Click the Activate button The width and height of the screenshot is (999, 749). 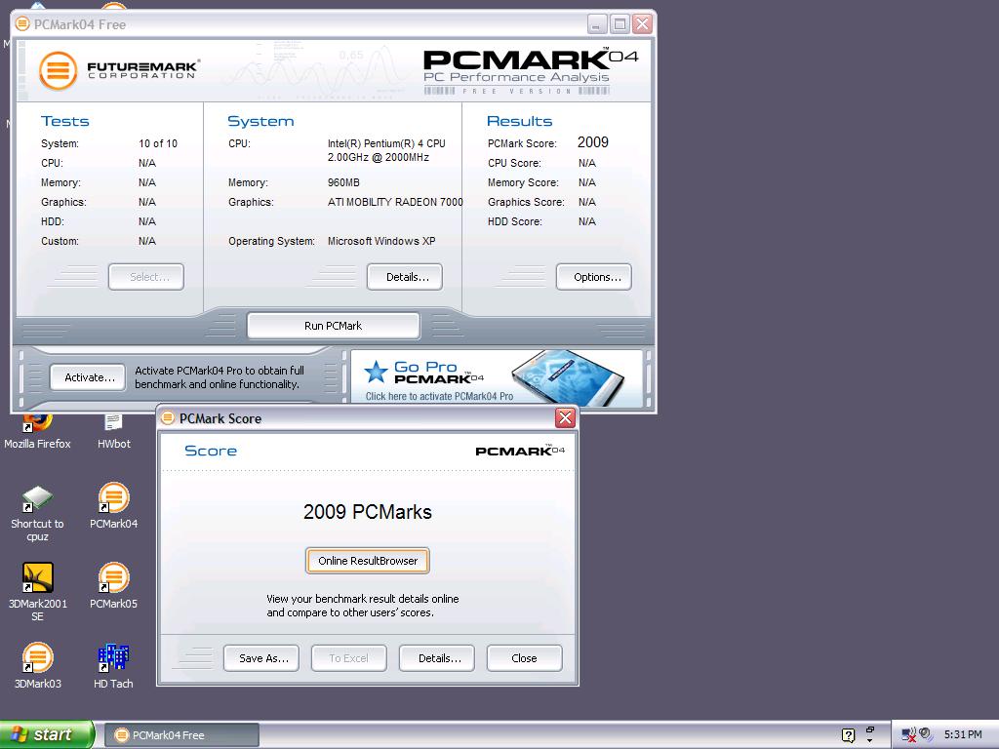(x=87, y=377)
